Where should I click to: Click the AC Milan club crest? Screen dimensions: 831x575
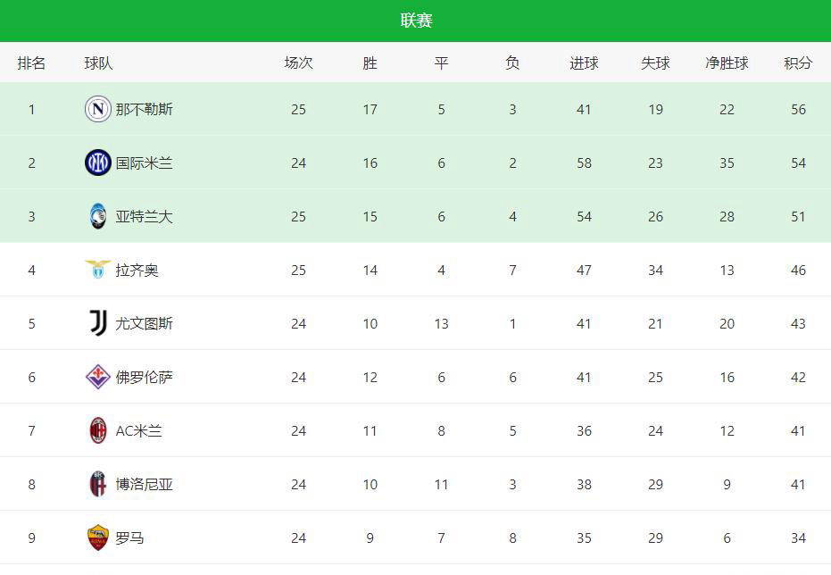click(97, 430)
